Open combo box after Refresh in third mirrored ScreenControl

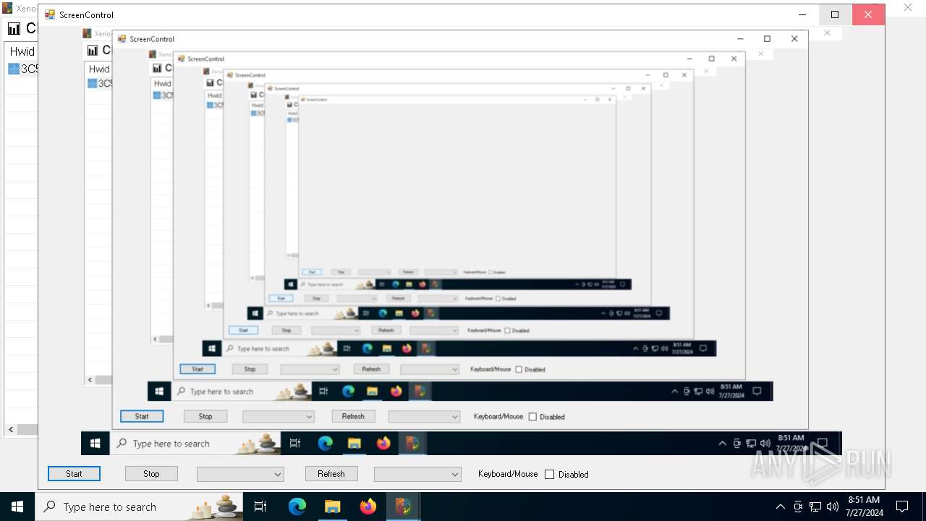tap(434, 330)
